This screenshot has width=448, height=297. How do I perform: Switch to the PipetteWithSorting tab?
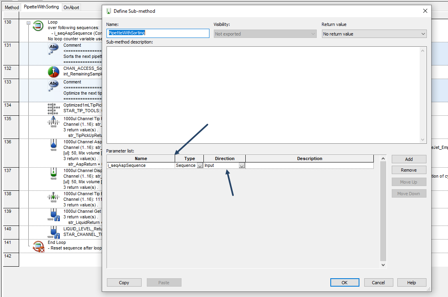[41, 7]
